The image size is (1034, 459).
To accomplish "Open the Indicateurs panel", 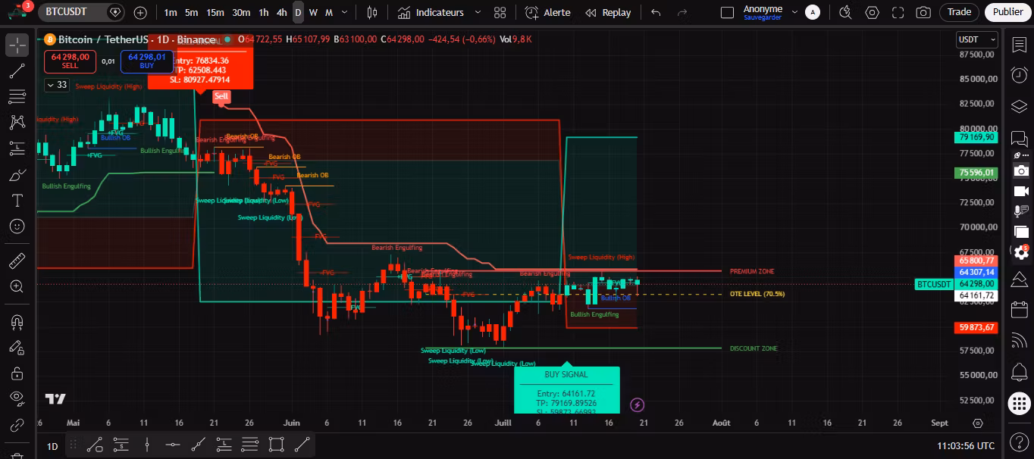I will 431,12.
